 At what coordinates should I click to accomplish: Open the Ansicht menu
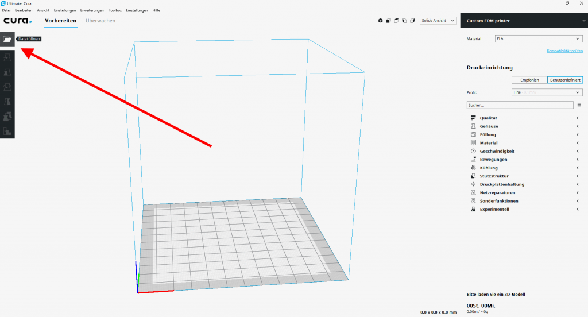point(43,10)
